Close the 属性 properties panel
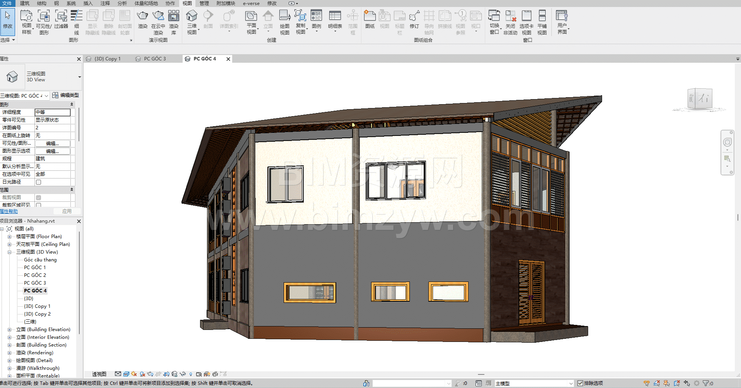741x388 pixels. pyautogui.click(x=79, y=59)
